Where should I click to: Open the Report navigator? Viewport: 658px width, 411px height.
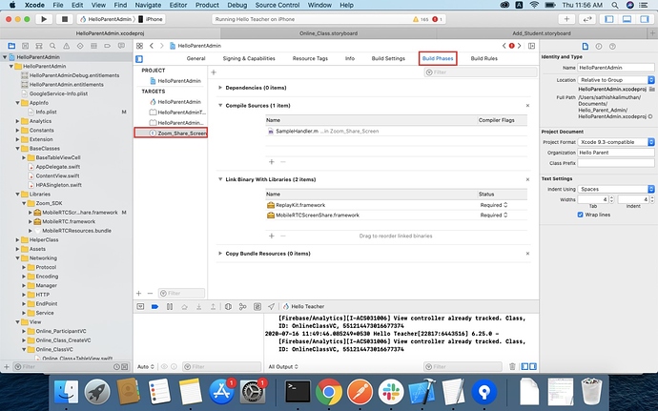[121, 46]
